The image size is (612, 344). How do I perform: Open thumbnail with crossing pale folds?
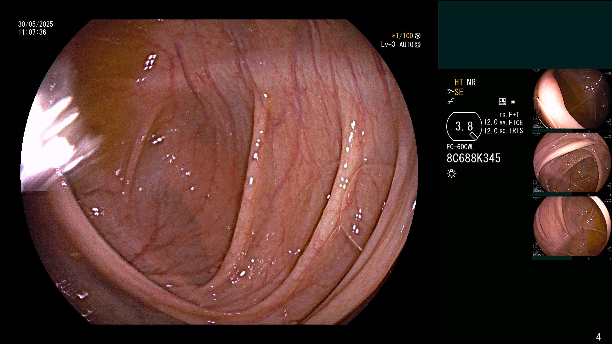[572, 163]
